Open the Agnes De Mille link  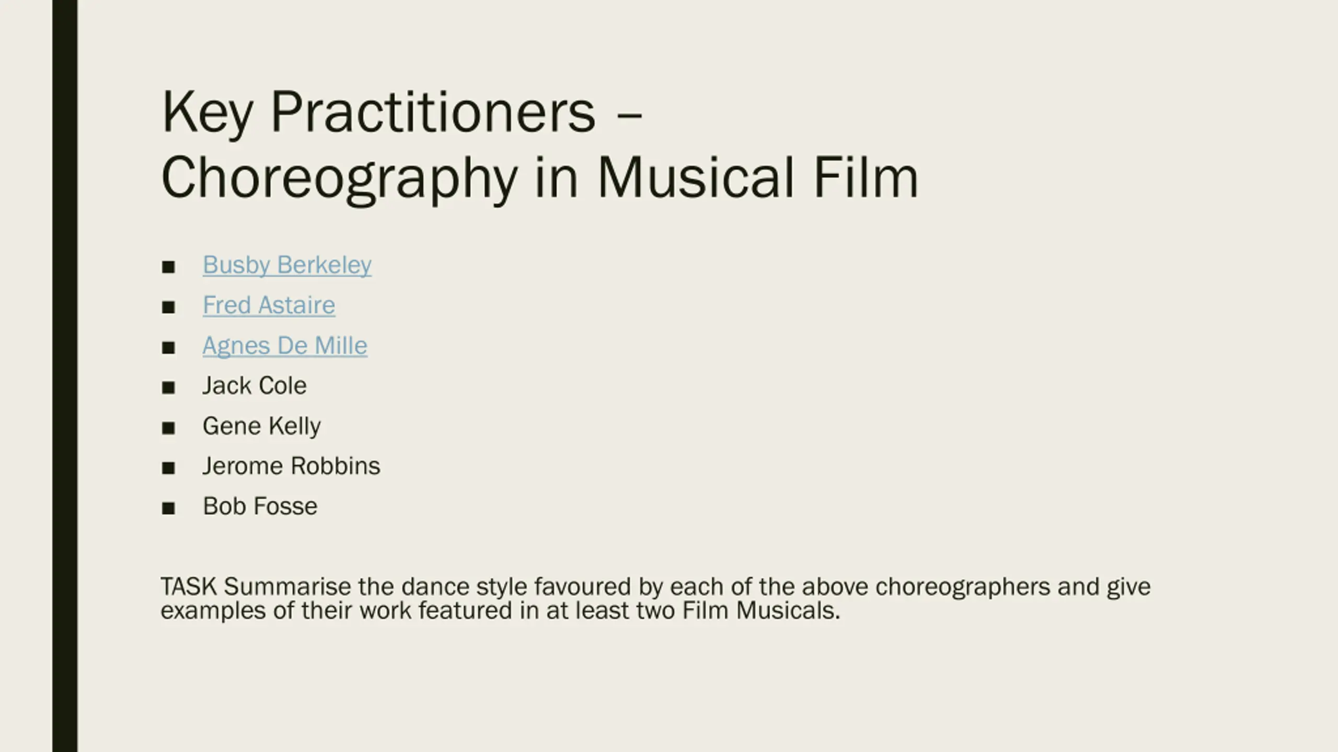coord(285,346)
